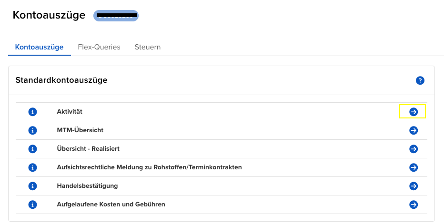Viewport: 444px width, 224px height.
Task: Click the redacted account number badge
Action: [116, 16]
